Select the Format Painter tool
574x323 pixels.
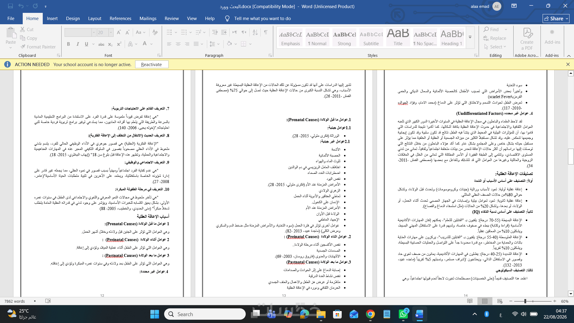38,47
